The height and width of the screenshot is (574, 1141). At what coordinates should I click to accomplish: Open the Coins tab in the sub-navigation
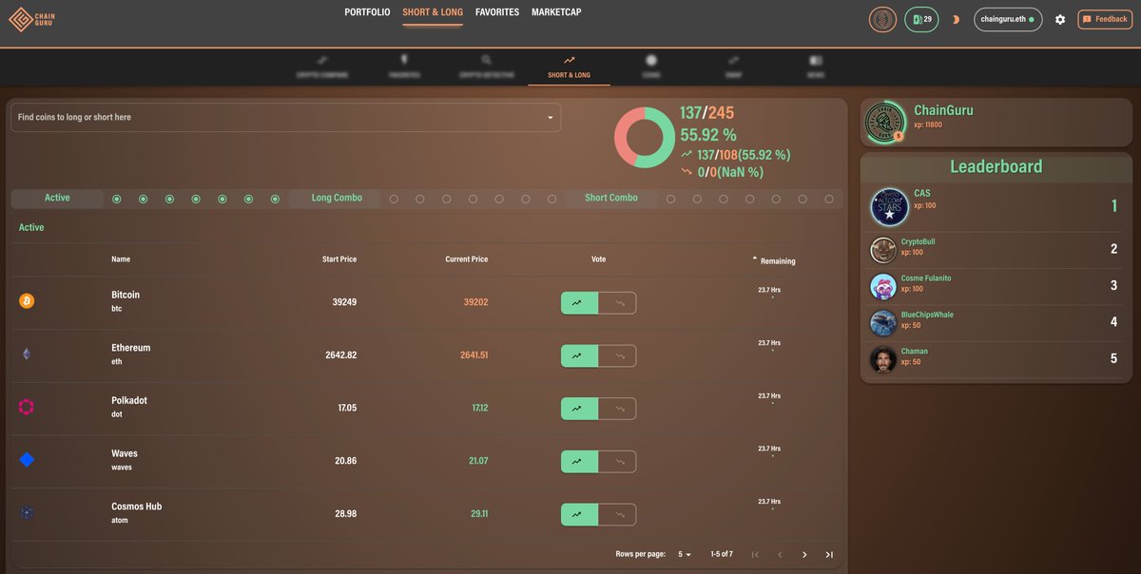tap(651, 67)
